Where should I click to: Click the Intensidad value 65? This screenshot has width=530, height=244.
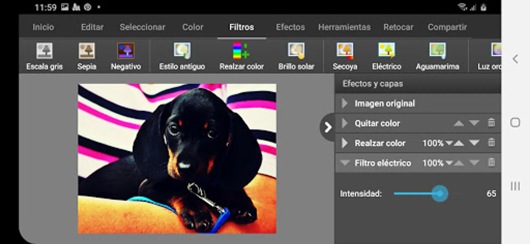[x=491, y=194]
